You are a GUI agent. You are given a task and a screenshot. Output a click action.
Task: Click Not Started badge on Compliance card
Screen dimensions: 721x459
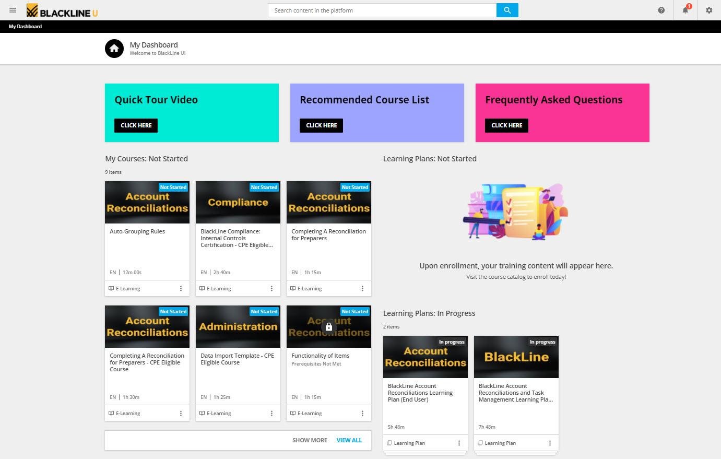(x=264, y=187)
